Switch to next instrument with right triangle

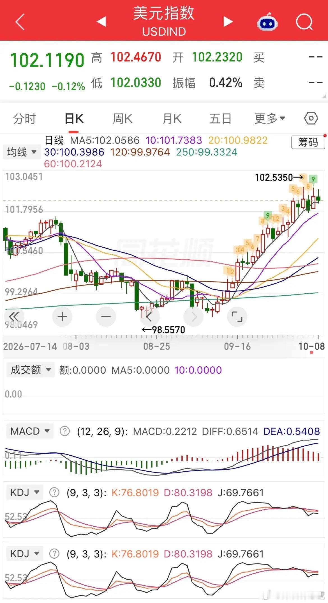coord(228,21)
